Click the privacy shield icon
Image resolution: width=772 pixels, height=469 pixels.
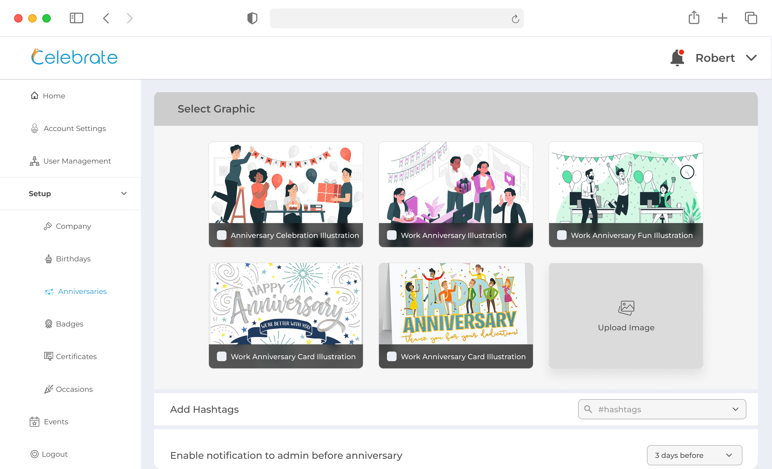(x=252, y=18)
